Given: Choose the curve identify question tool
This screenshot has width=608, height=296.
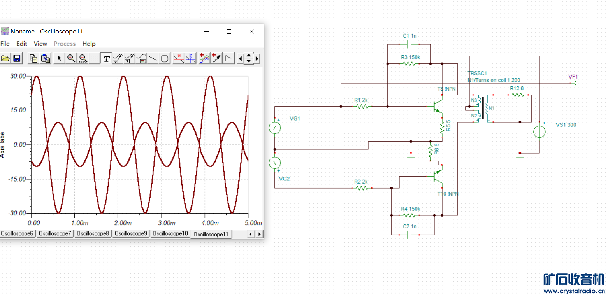Looking at the screenshot, I should (129, 58).
